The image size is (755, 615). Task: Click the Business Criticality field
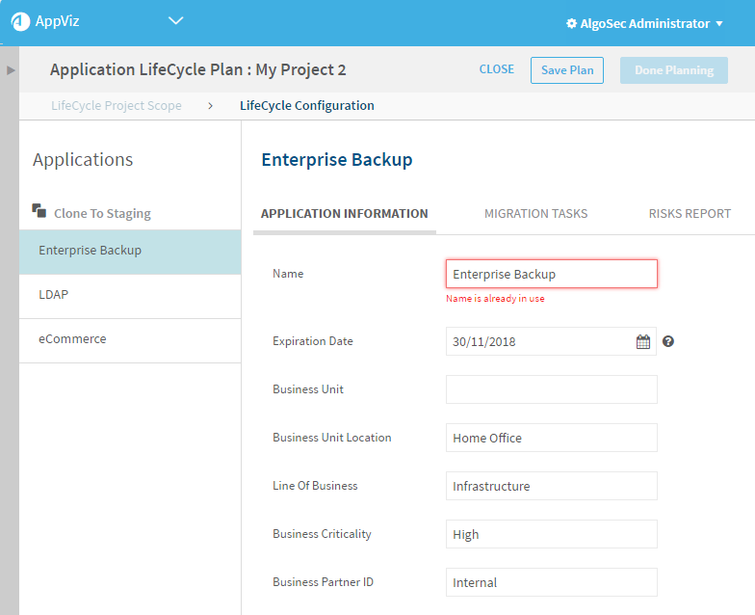(x=551, y=534)
